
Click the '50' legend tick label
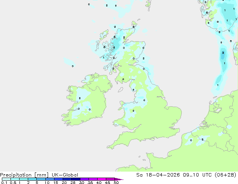(116, 182)
